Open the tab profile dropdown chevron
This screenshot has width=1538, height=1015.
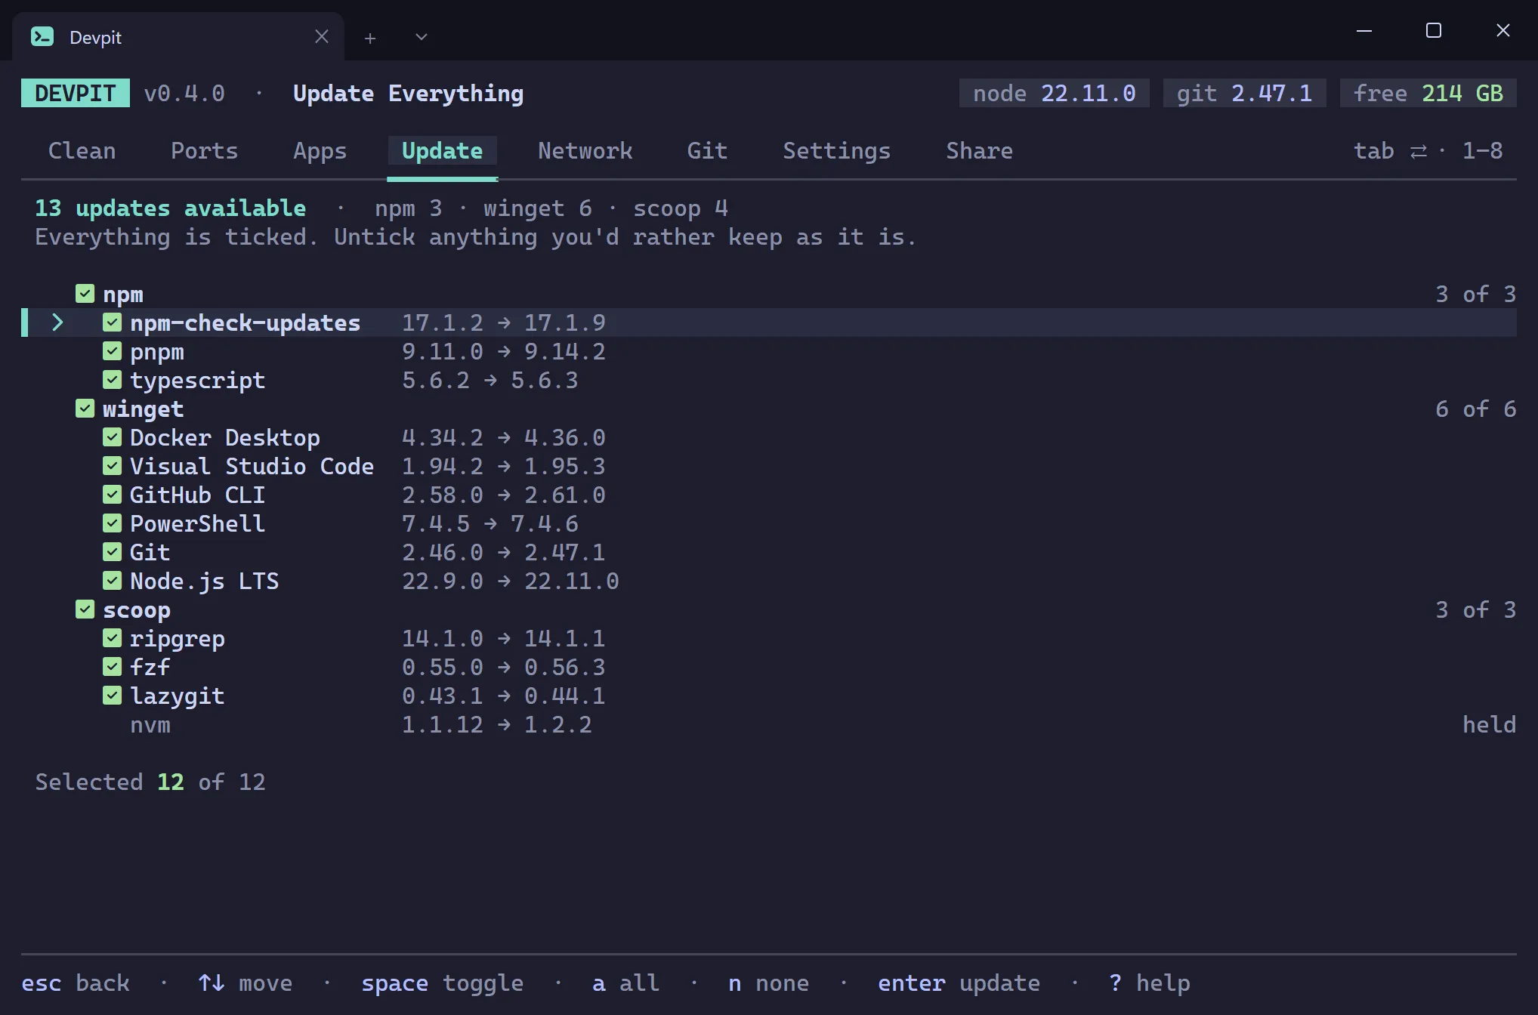tap(422, 37)
